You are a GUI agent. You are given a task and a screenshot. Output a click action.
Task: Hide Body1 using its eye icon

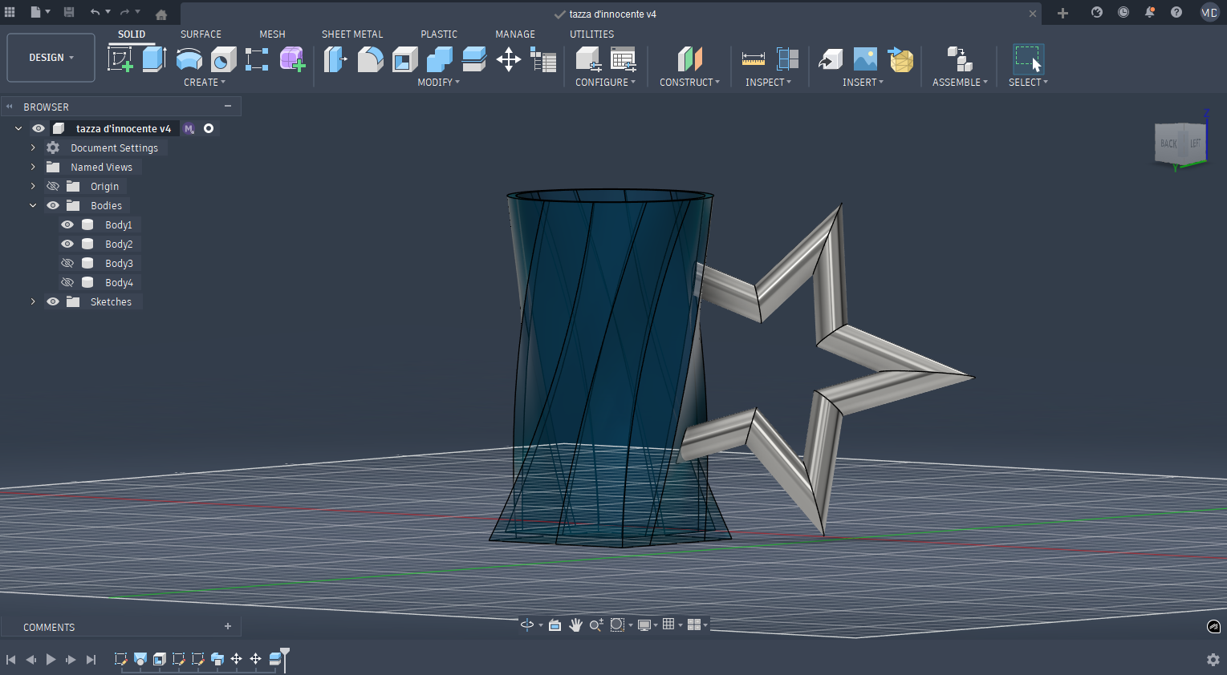67,225
